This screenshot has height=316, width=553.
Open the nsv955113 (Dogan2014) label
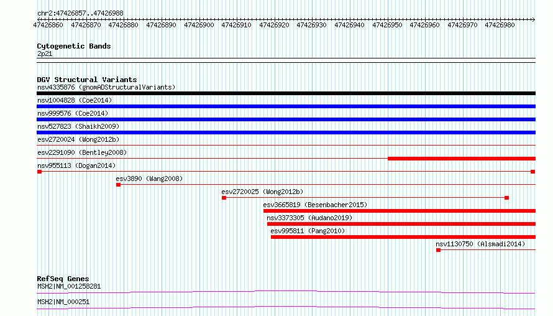76,165
